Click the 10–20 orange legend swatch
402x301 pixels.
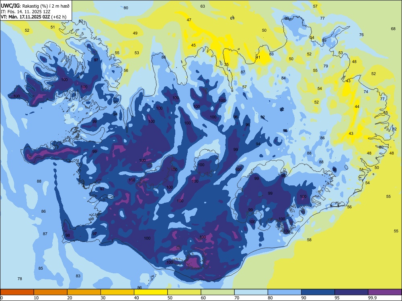[51, 292]
